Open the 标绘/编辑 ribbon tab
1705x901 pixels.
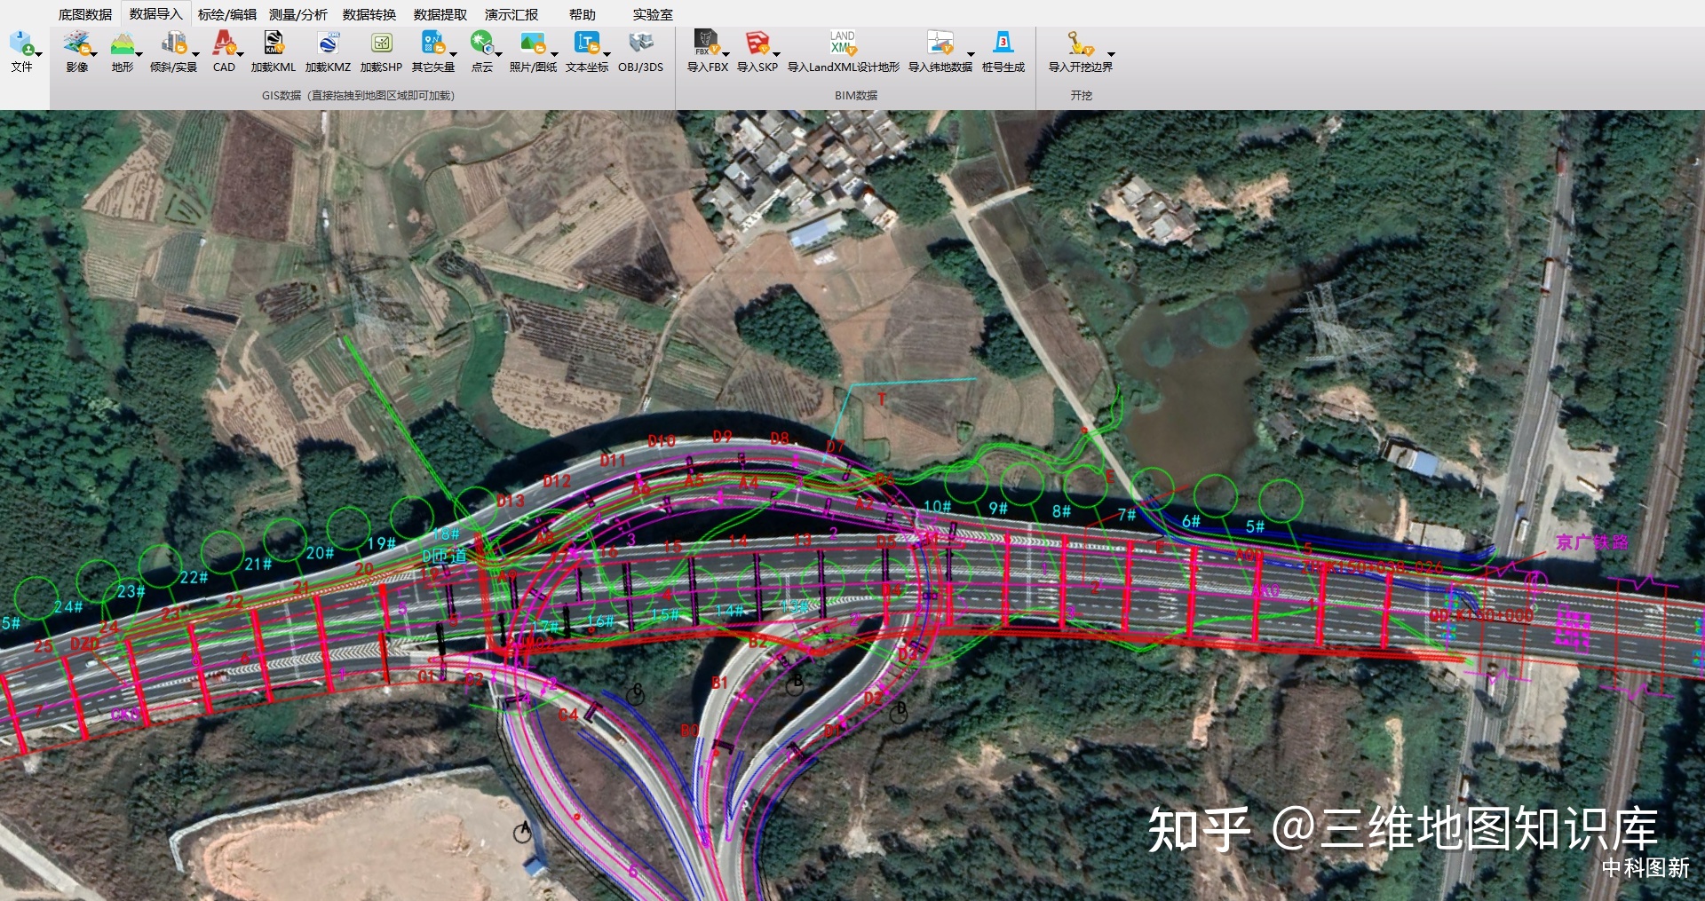226,14
